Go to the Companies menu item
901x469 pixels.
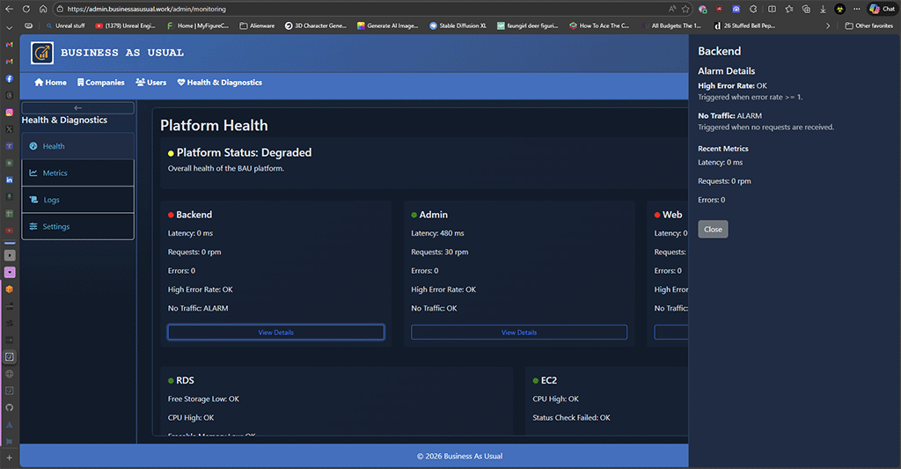coord(100,83)
